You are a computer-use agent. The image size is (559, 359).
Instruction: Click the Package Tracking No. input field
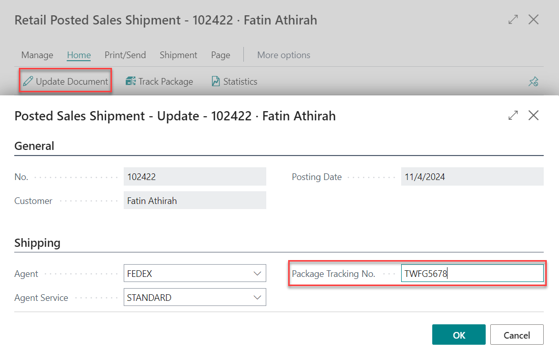[x=472, y=274]
